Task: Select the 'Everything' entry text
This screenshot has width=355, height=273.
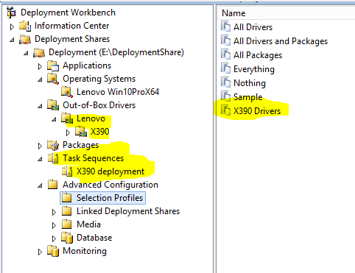Action: coord(254,69)
